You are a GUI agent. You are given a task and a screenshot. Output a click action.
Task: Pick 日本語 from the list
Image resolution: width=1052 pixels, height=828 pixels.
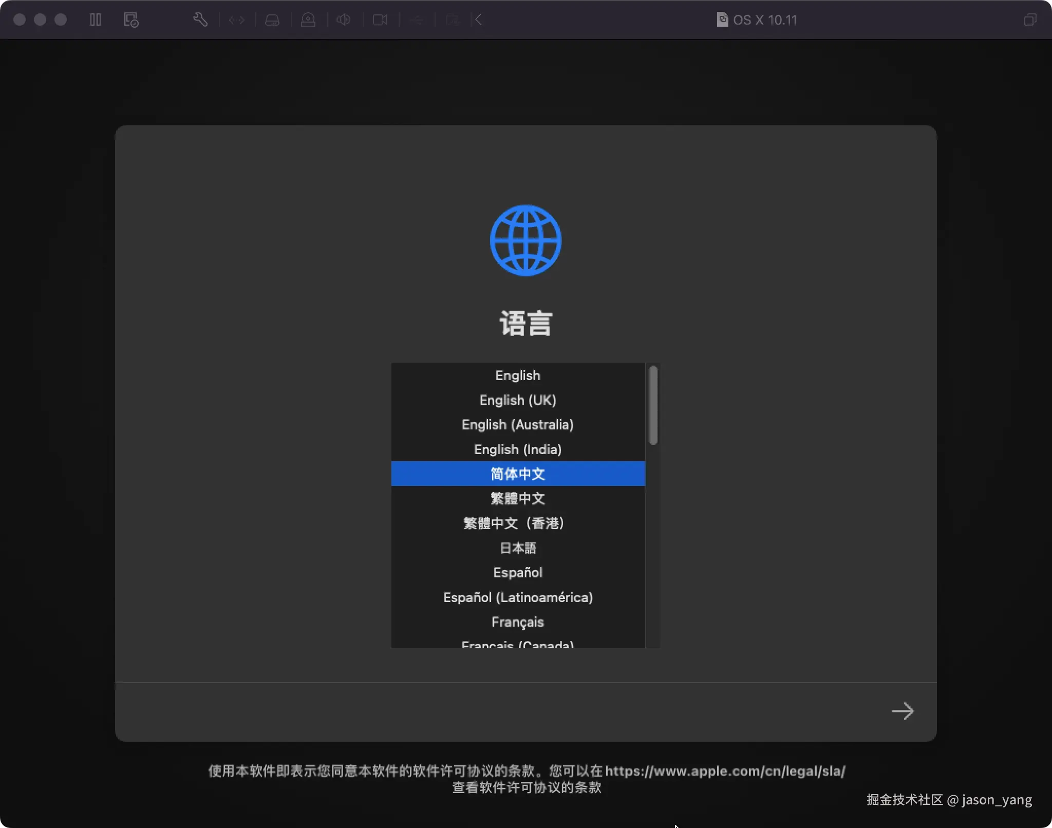[518, 548]
